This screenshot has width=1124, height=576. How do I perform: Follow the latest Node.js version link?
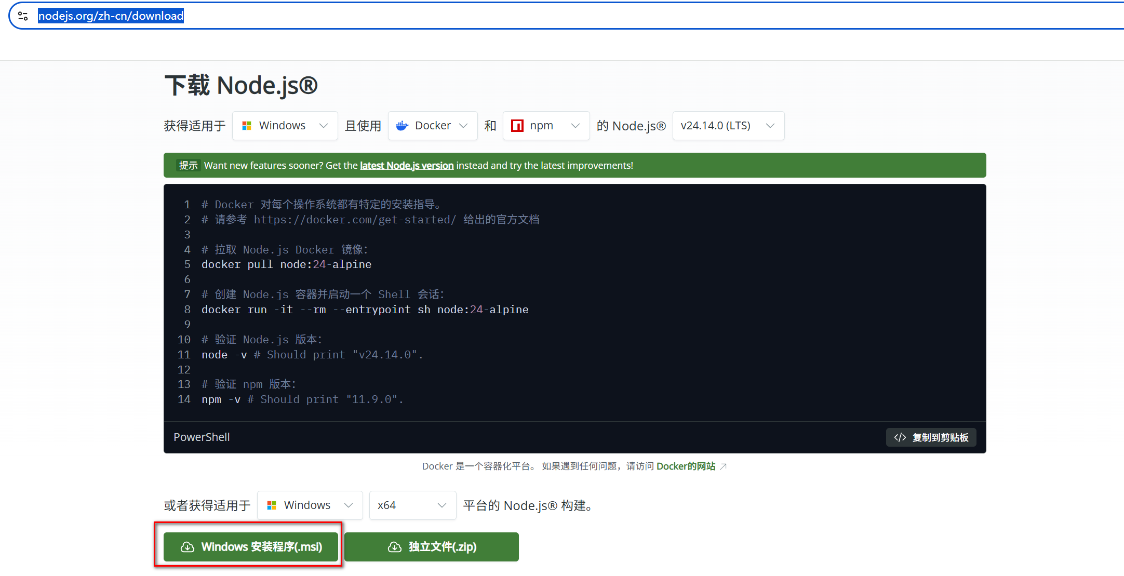[x=407, y=166]
